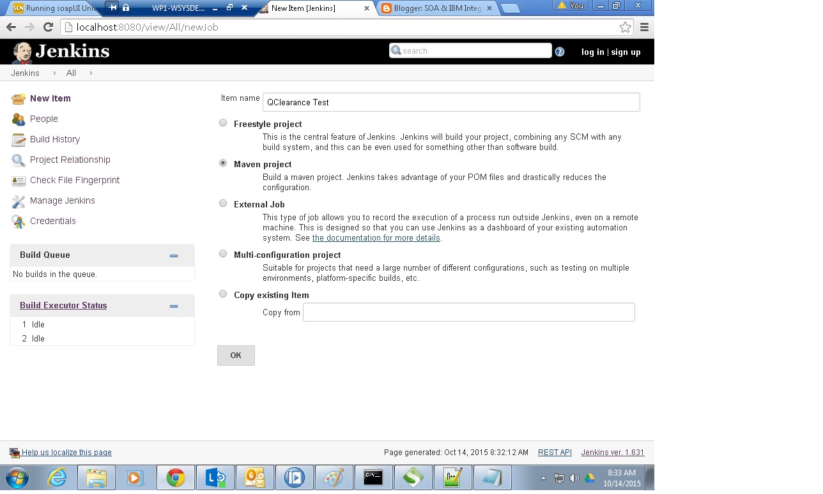Select the External Job radio button
Screen dimensions: 823x494
[x=223, y=204]
